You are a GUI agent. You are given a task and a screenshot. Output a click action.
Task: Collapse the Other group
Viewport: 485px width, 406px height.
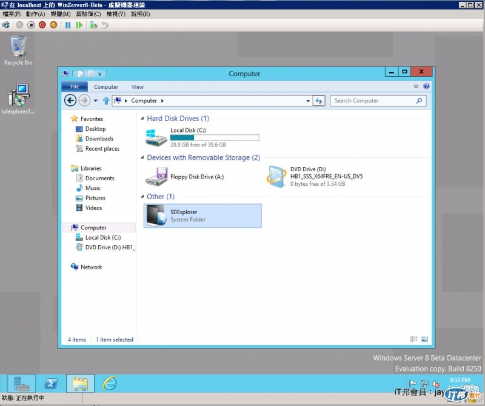tap(142, 197)
